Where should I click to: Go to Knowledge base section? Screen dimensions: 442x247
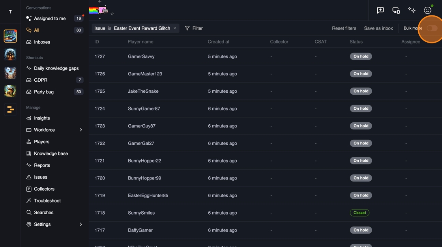point(51,153)
